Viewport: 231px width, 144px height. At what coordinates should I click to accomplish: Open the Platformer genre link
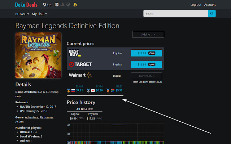(x=46, y=117)
